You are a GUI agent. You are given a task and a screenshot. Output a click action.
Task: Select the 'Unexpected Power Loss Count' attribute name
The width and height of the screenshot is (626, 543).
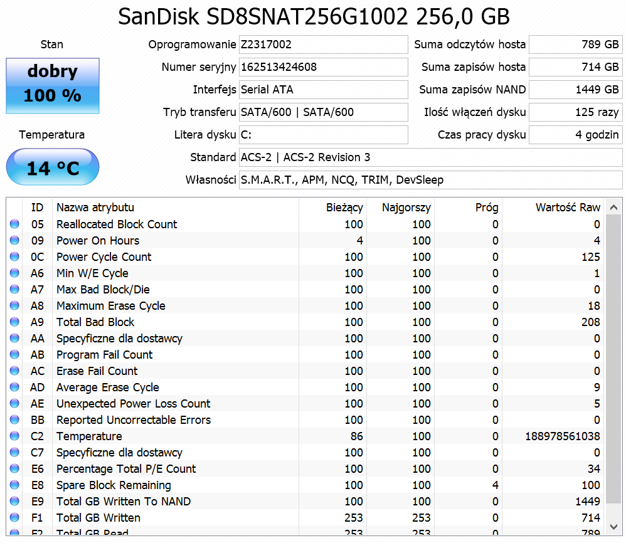pyautogui.click(x=133, y=404)
